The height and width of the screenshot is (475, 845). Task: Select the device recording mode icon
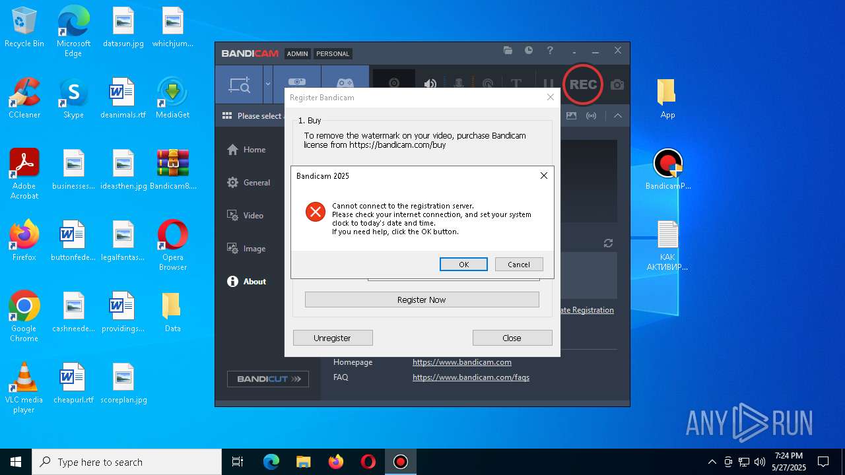[x=297, y=82]
